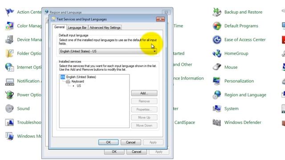Open the Internet Options globe icon
The height and width of the screenshot is (160, 285).
click(9, 67)
